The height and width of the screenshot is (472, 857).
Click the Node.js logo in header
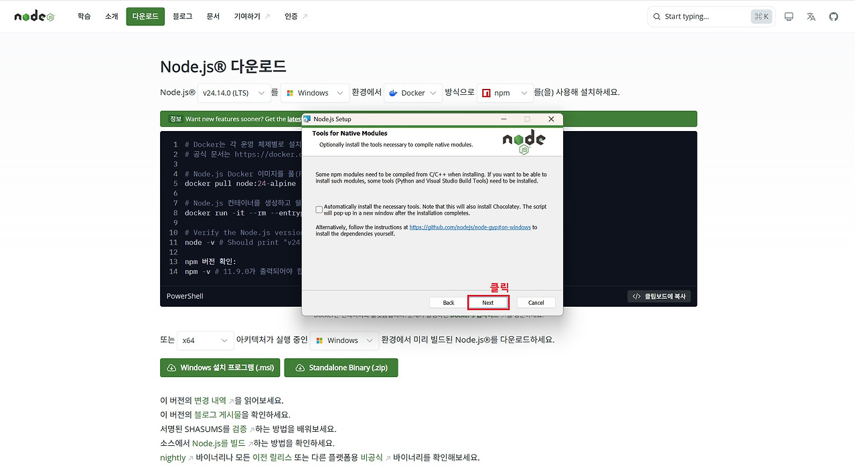coord(34,17)
